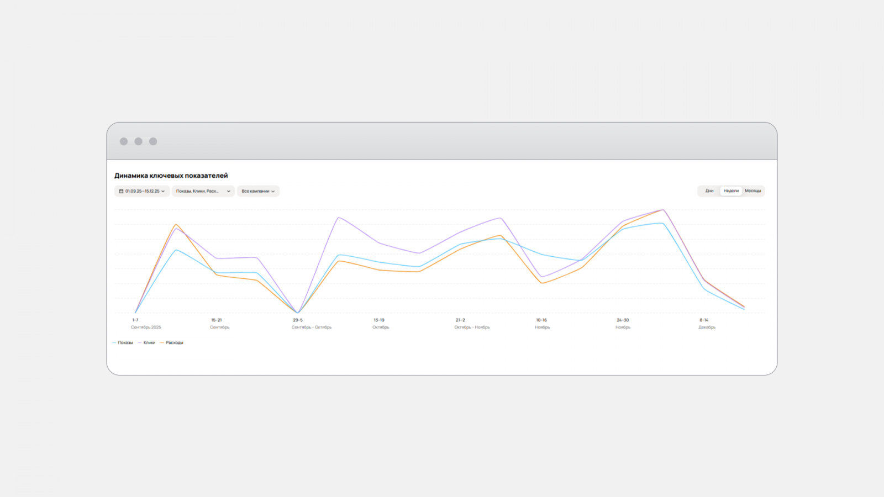884x497 pixels.
Task: Switch to the Дни view
Action: click(x=709, y=191)
